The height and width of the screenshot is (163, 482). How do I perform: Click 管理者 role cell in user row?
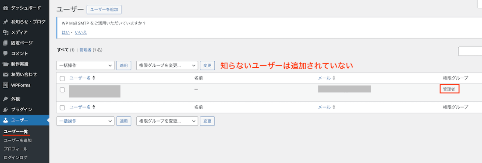click(x=449, y=90)
